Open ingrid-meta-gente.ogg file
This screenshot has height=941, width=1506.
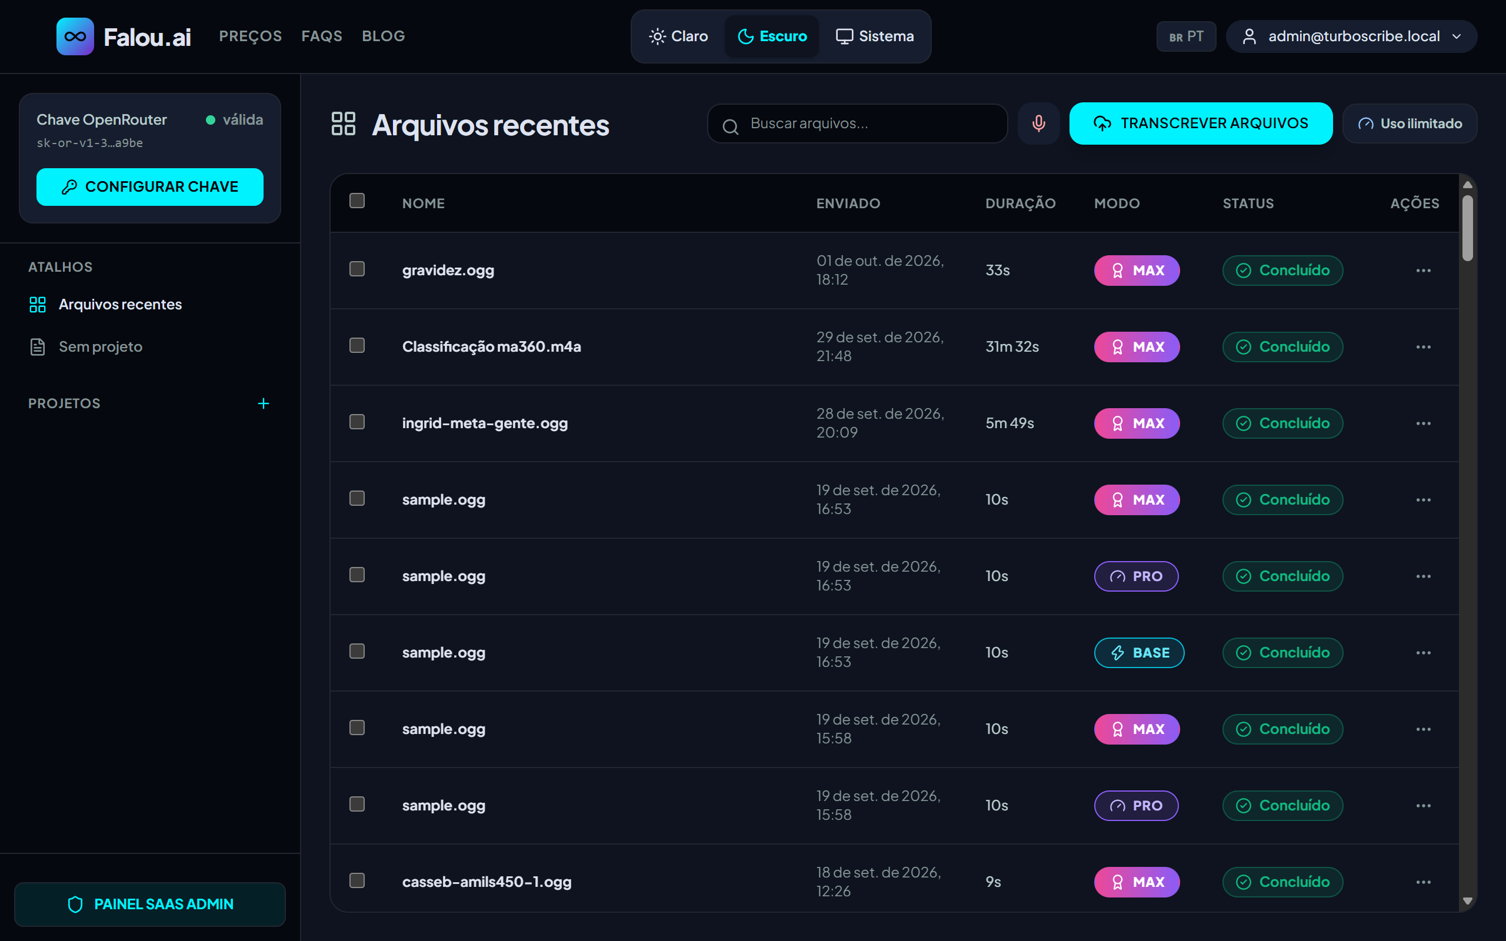[485, 423]
